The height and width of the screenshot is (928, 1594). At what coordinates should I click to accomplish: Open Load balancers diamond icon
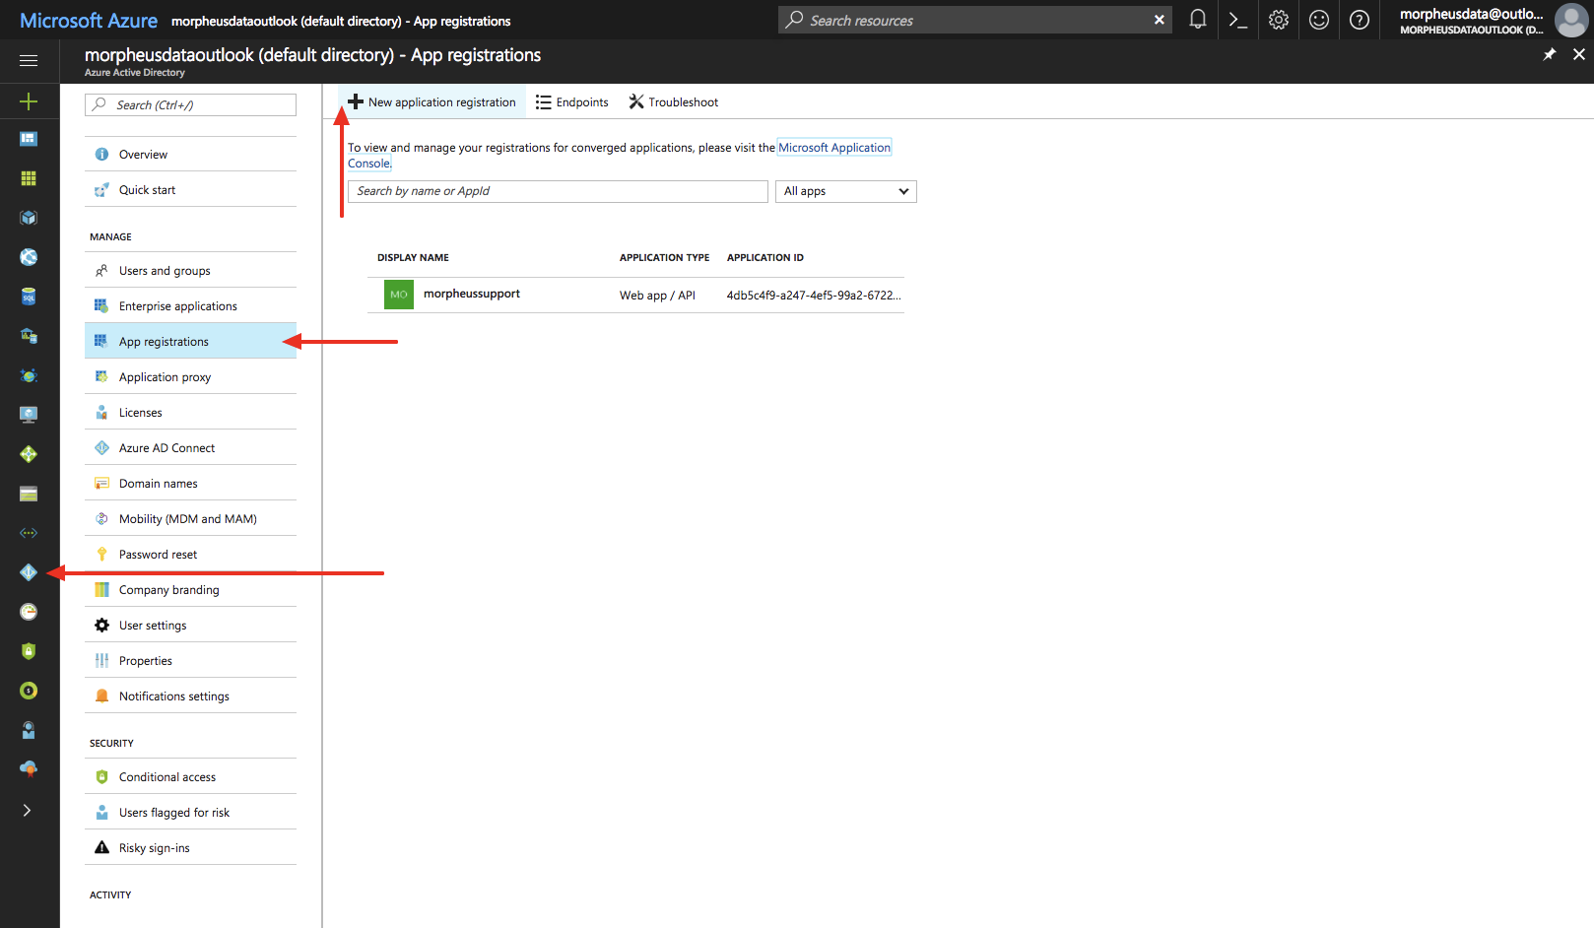point(29,454)
